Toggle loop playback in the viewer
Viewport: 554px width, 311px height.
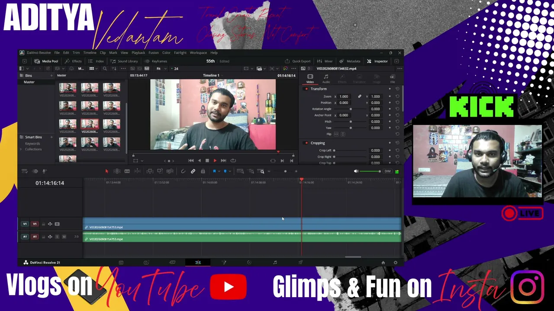pyautogui.click(x=233, y=161)
